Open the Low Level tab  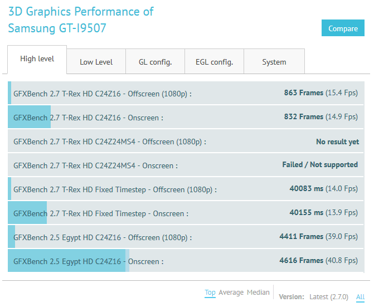96,62
